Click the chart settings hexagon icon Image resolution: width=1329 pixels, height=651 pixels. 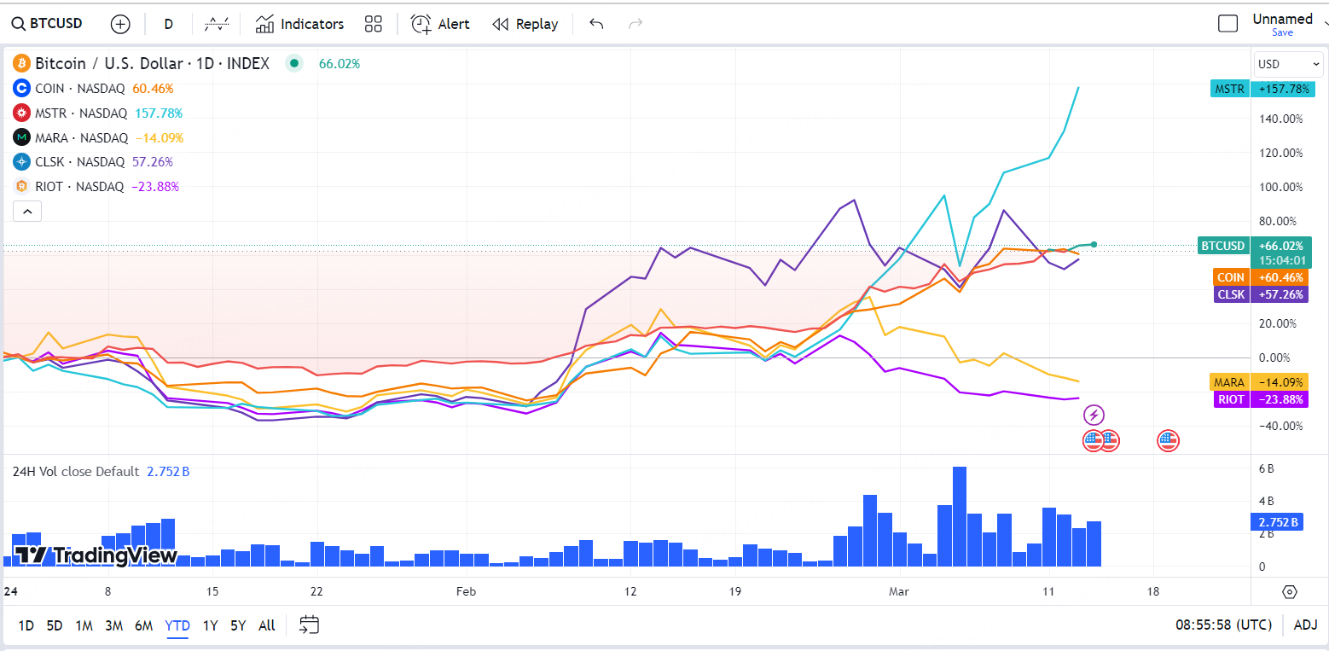[1289, 592]
